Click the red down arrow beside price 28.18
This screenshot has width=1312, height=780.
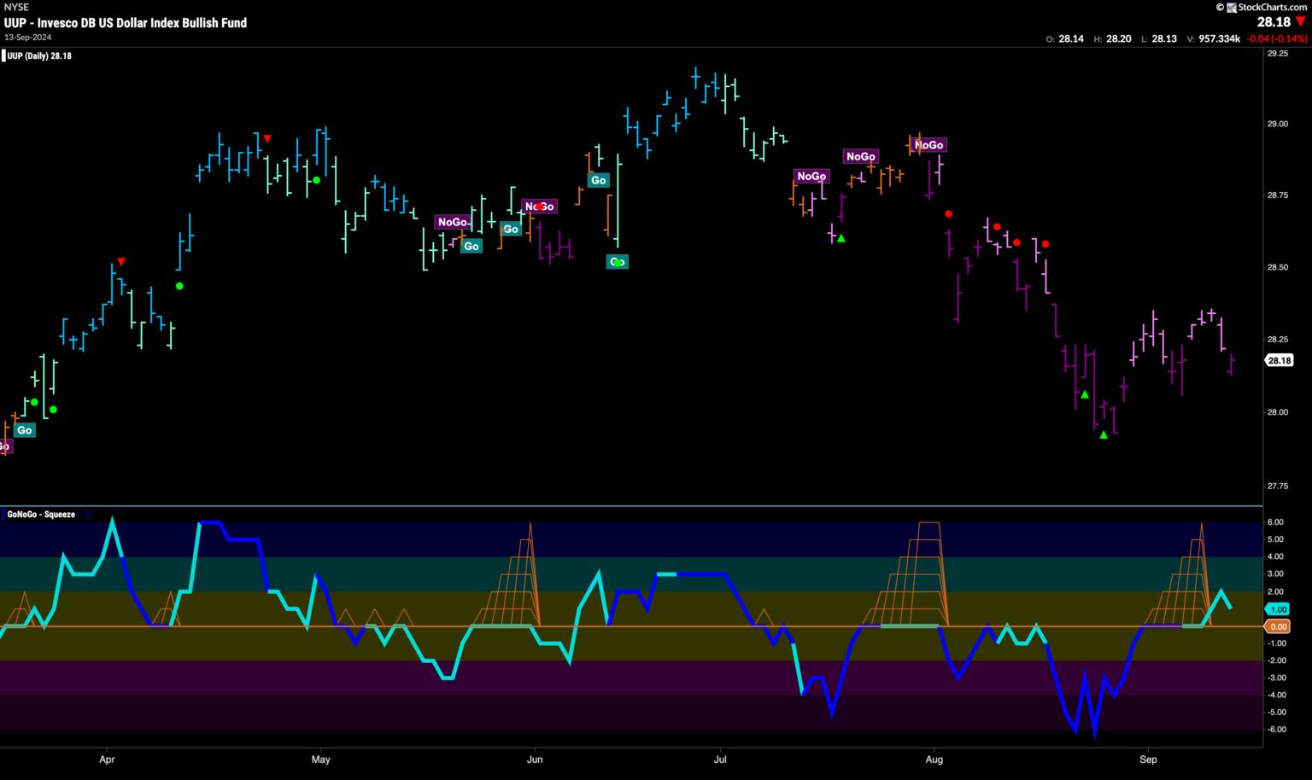tap(1300, 22)
